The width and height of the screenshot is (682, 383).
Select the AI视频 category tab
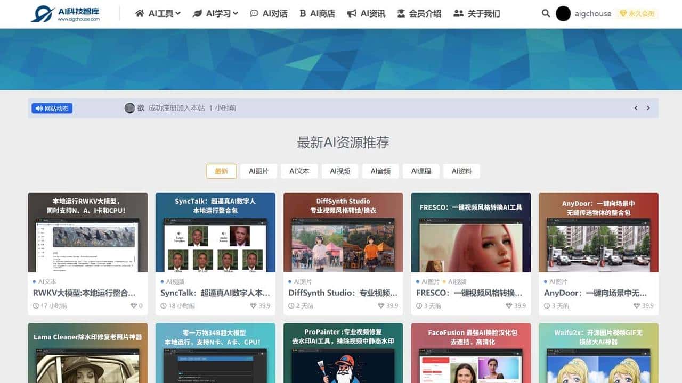(340, 171)
